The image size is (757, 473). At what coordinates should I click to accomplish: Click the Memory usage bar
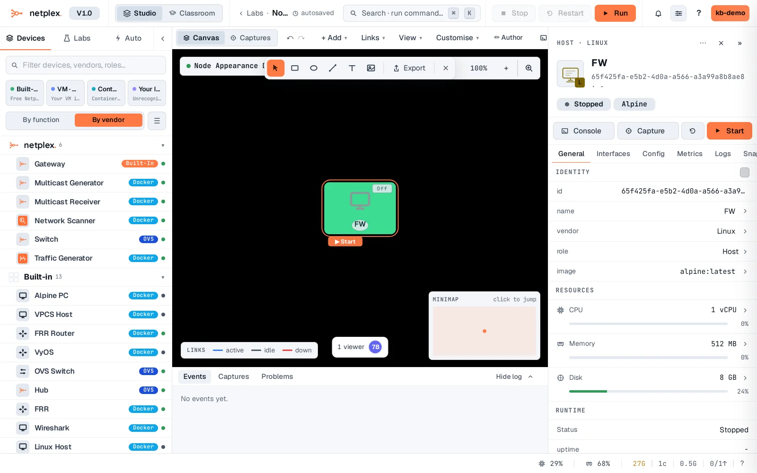tap(648, 358)
